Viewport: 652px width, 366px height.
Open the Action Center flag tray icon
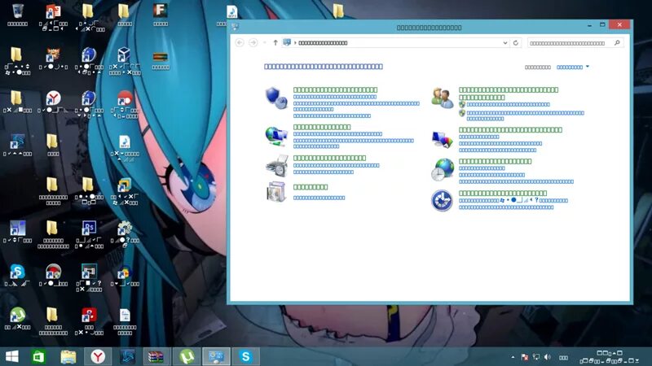pyautogui.click(x=525, y=357)
